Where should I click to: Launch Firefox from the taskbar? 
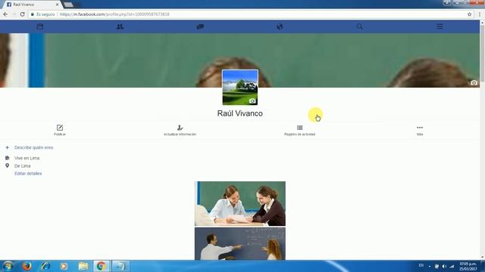tap(27, 266)
